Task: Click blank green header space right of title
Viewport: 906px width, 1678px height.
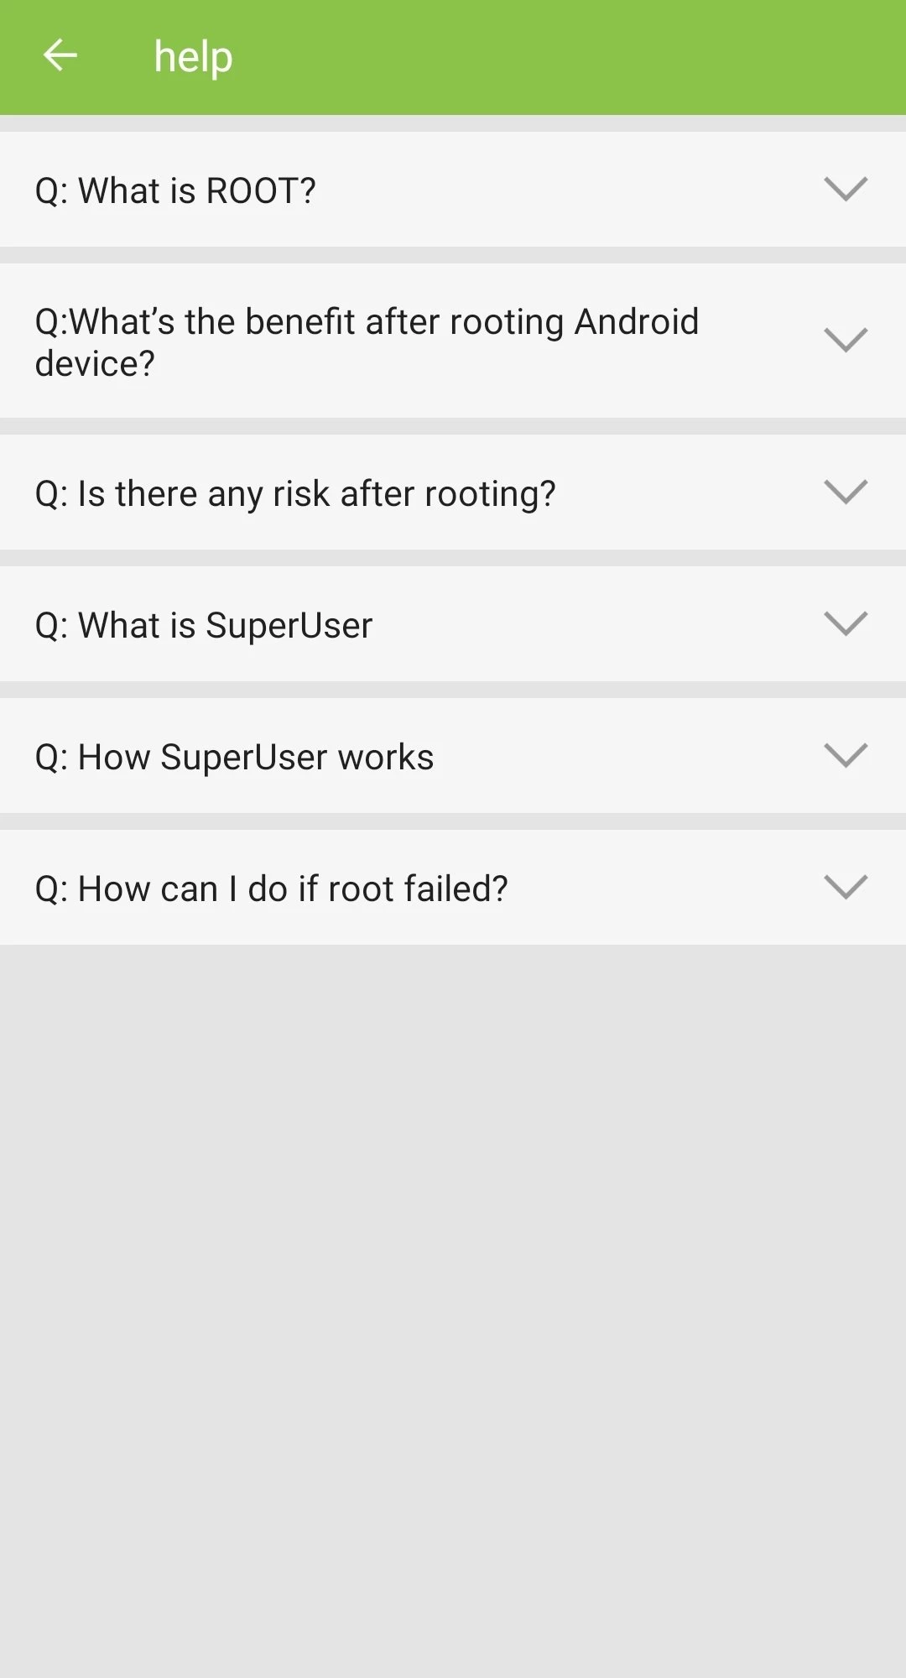Action: click(587, 57)
